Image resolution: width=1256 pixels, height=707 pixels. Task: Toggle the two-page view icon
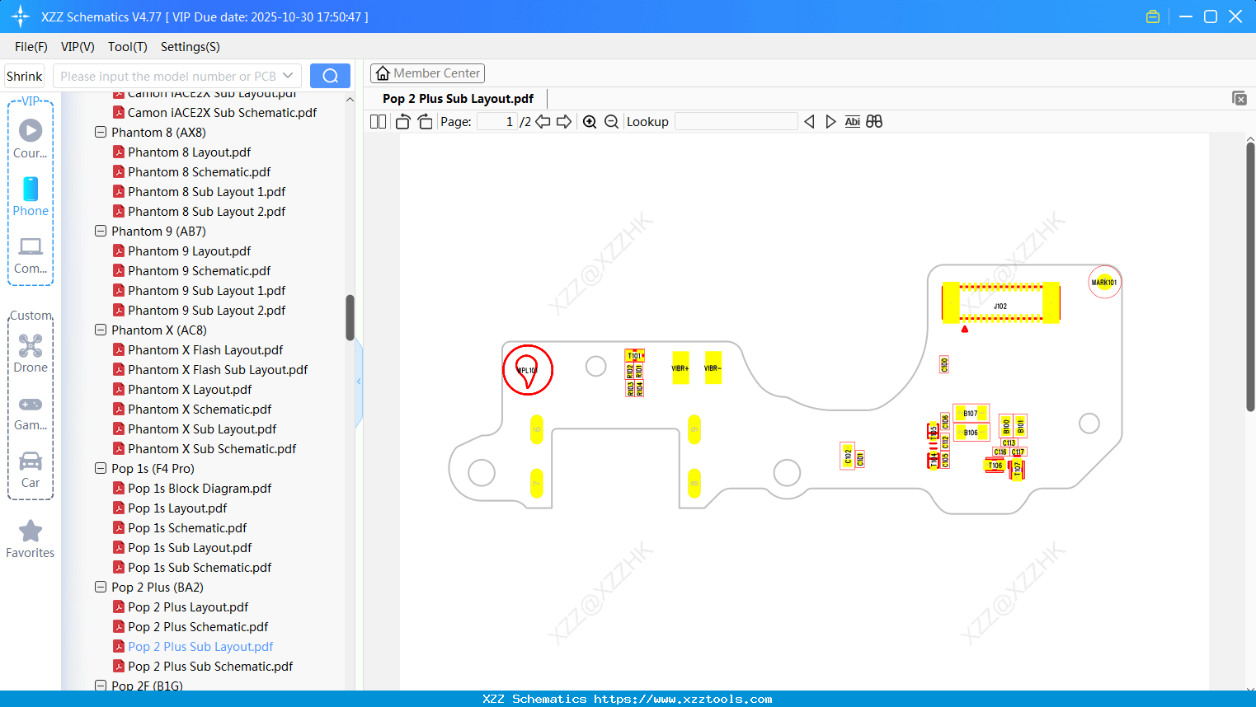pos(378,121)
